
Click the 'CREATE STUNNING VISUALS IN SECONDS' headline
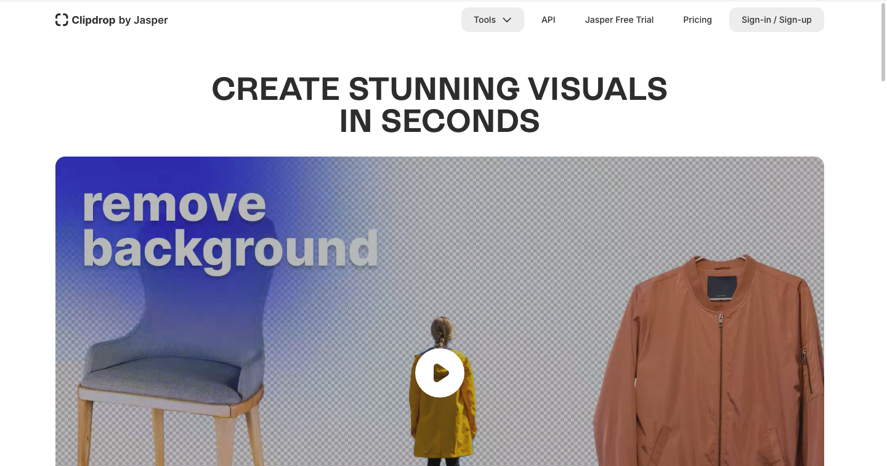pos(440,105)
